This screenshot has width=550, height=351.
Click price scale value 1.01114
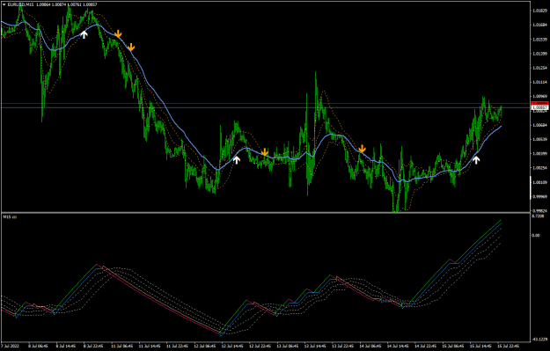(x=539, y=82)
